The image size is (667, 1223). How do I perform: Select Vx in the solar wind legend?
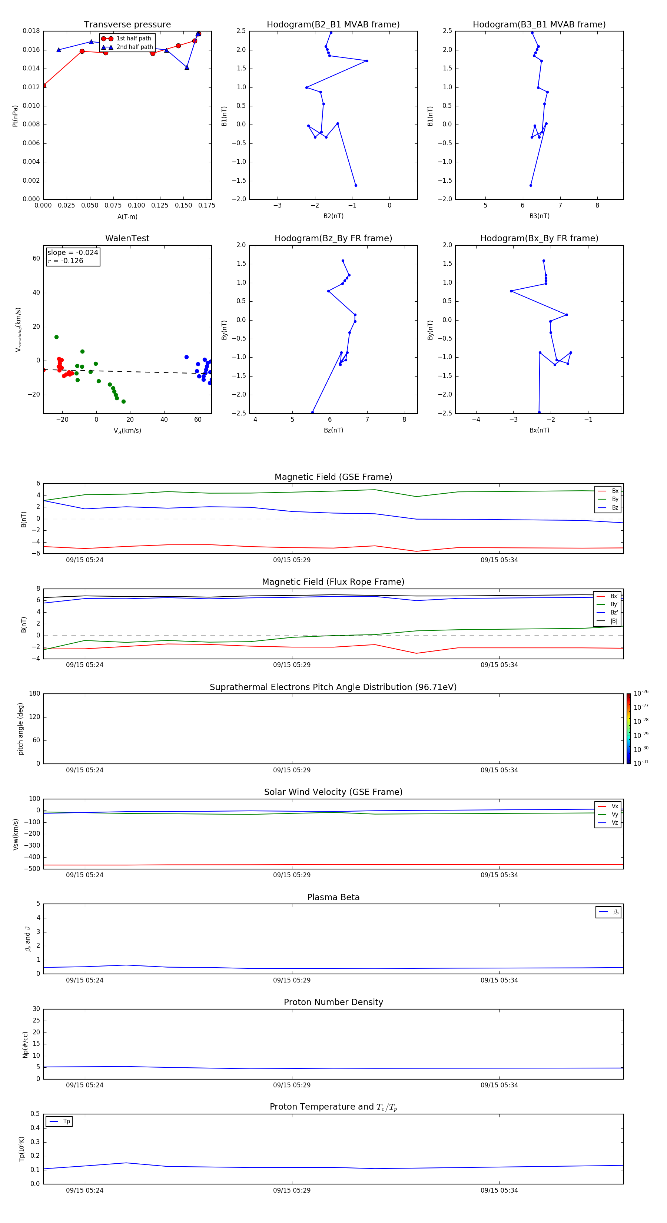608,806
